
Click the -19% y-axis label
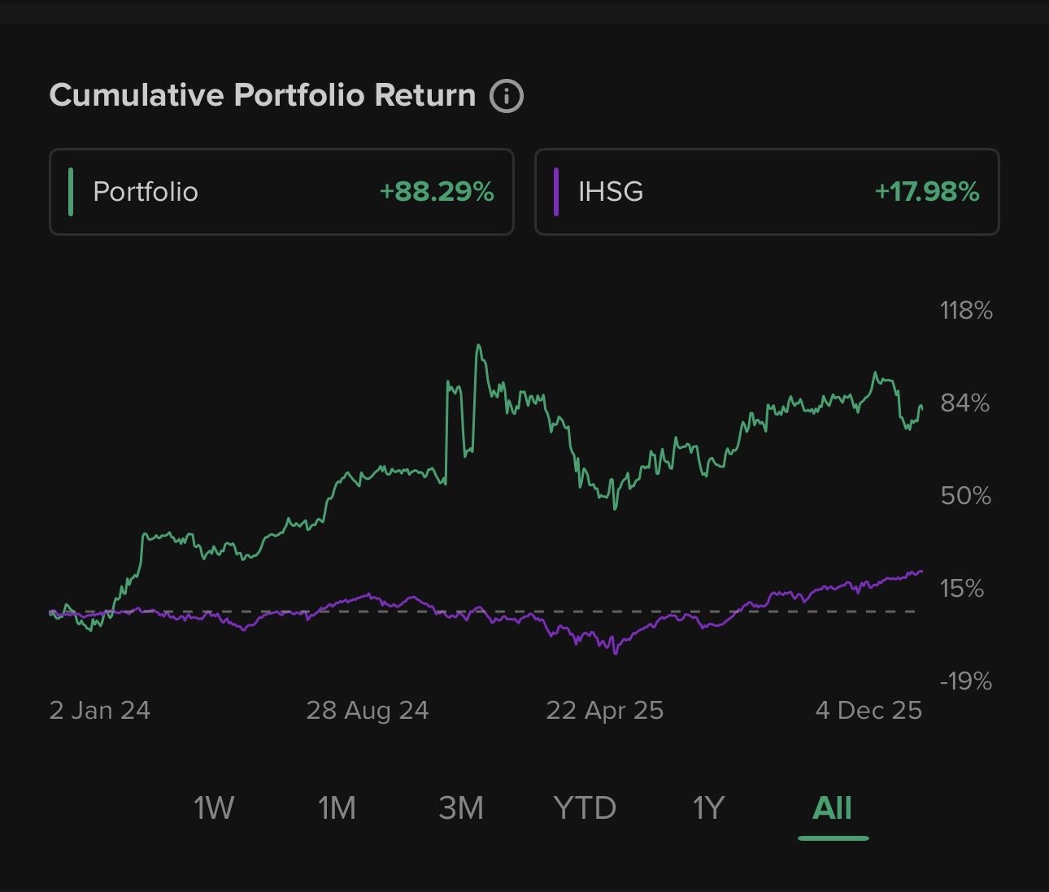[966, 681]
